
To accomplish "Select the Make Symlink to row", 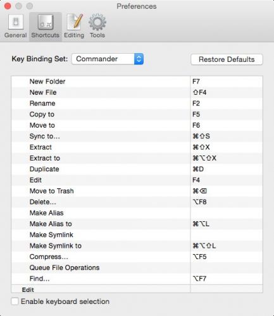I will (x=137, y=246).
